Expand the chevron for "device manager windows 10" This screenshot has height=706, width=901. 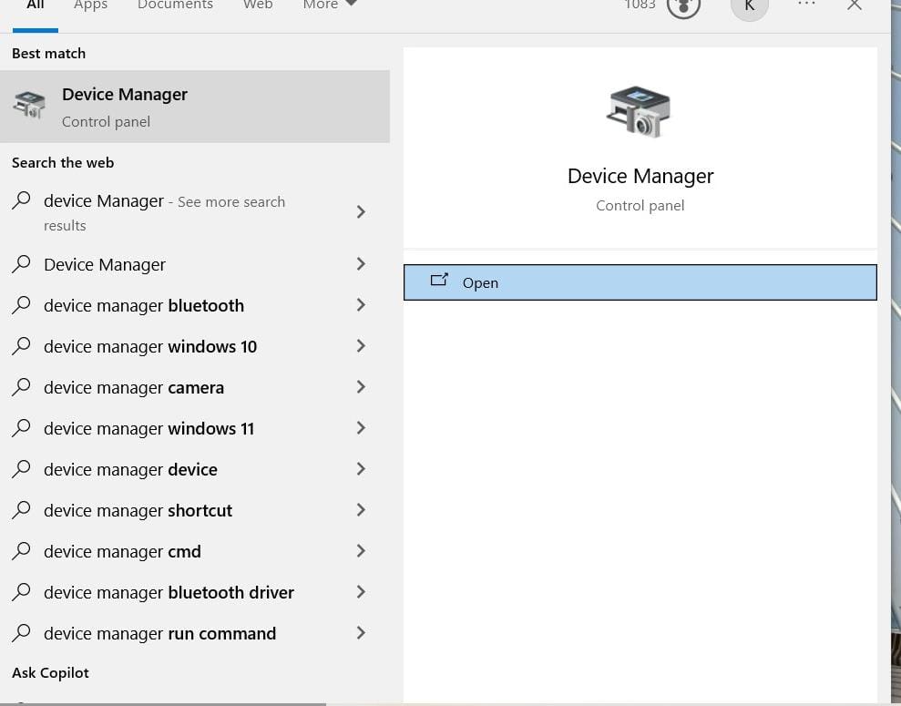(361, 346)
